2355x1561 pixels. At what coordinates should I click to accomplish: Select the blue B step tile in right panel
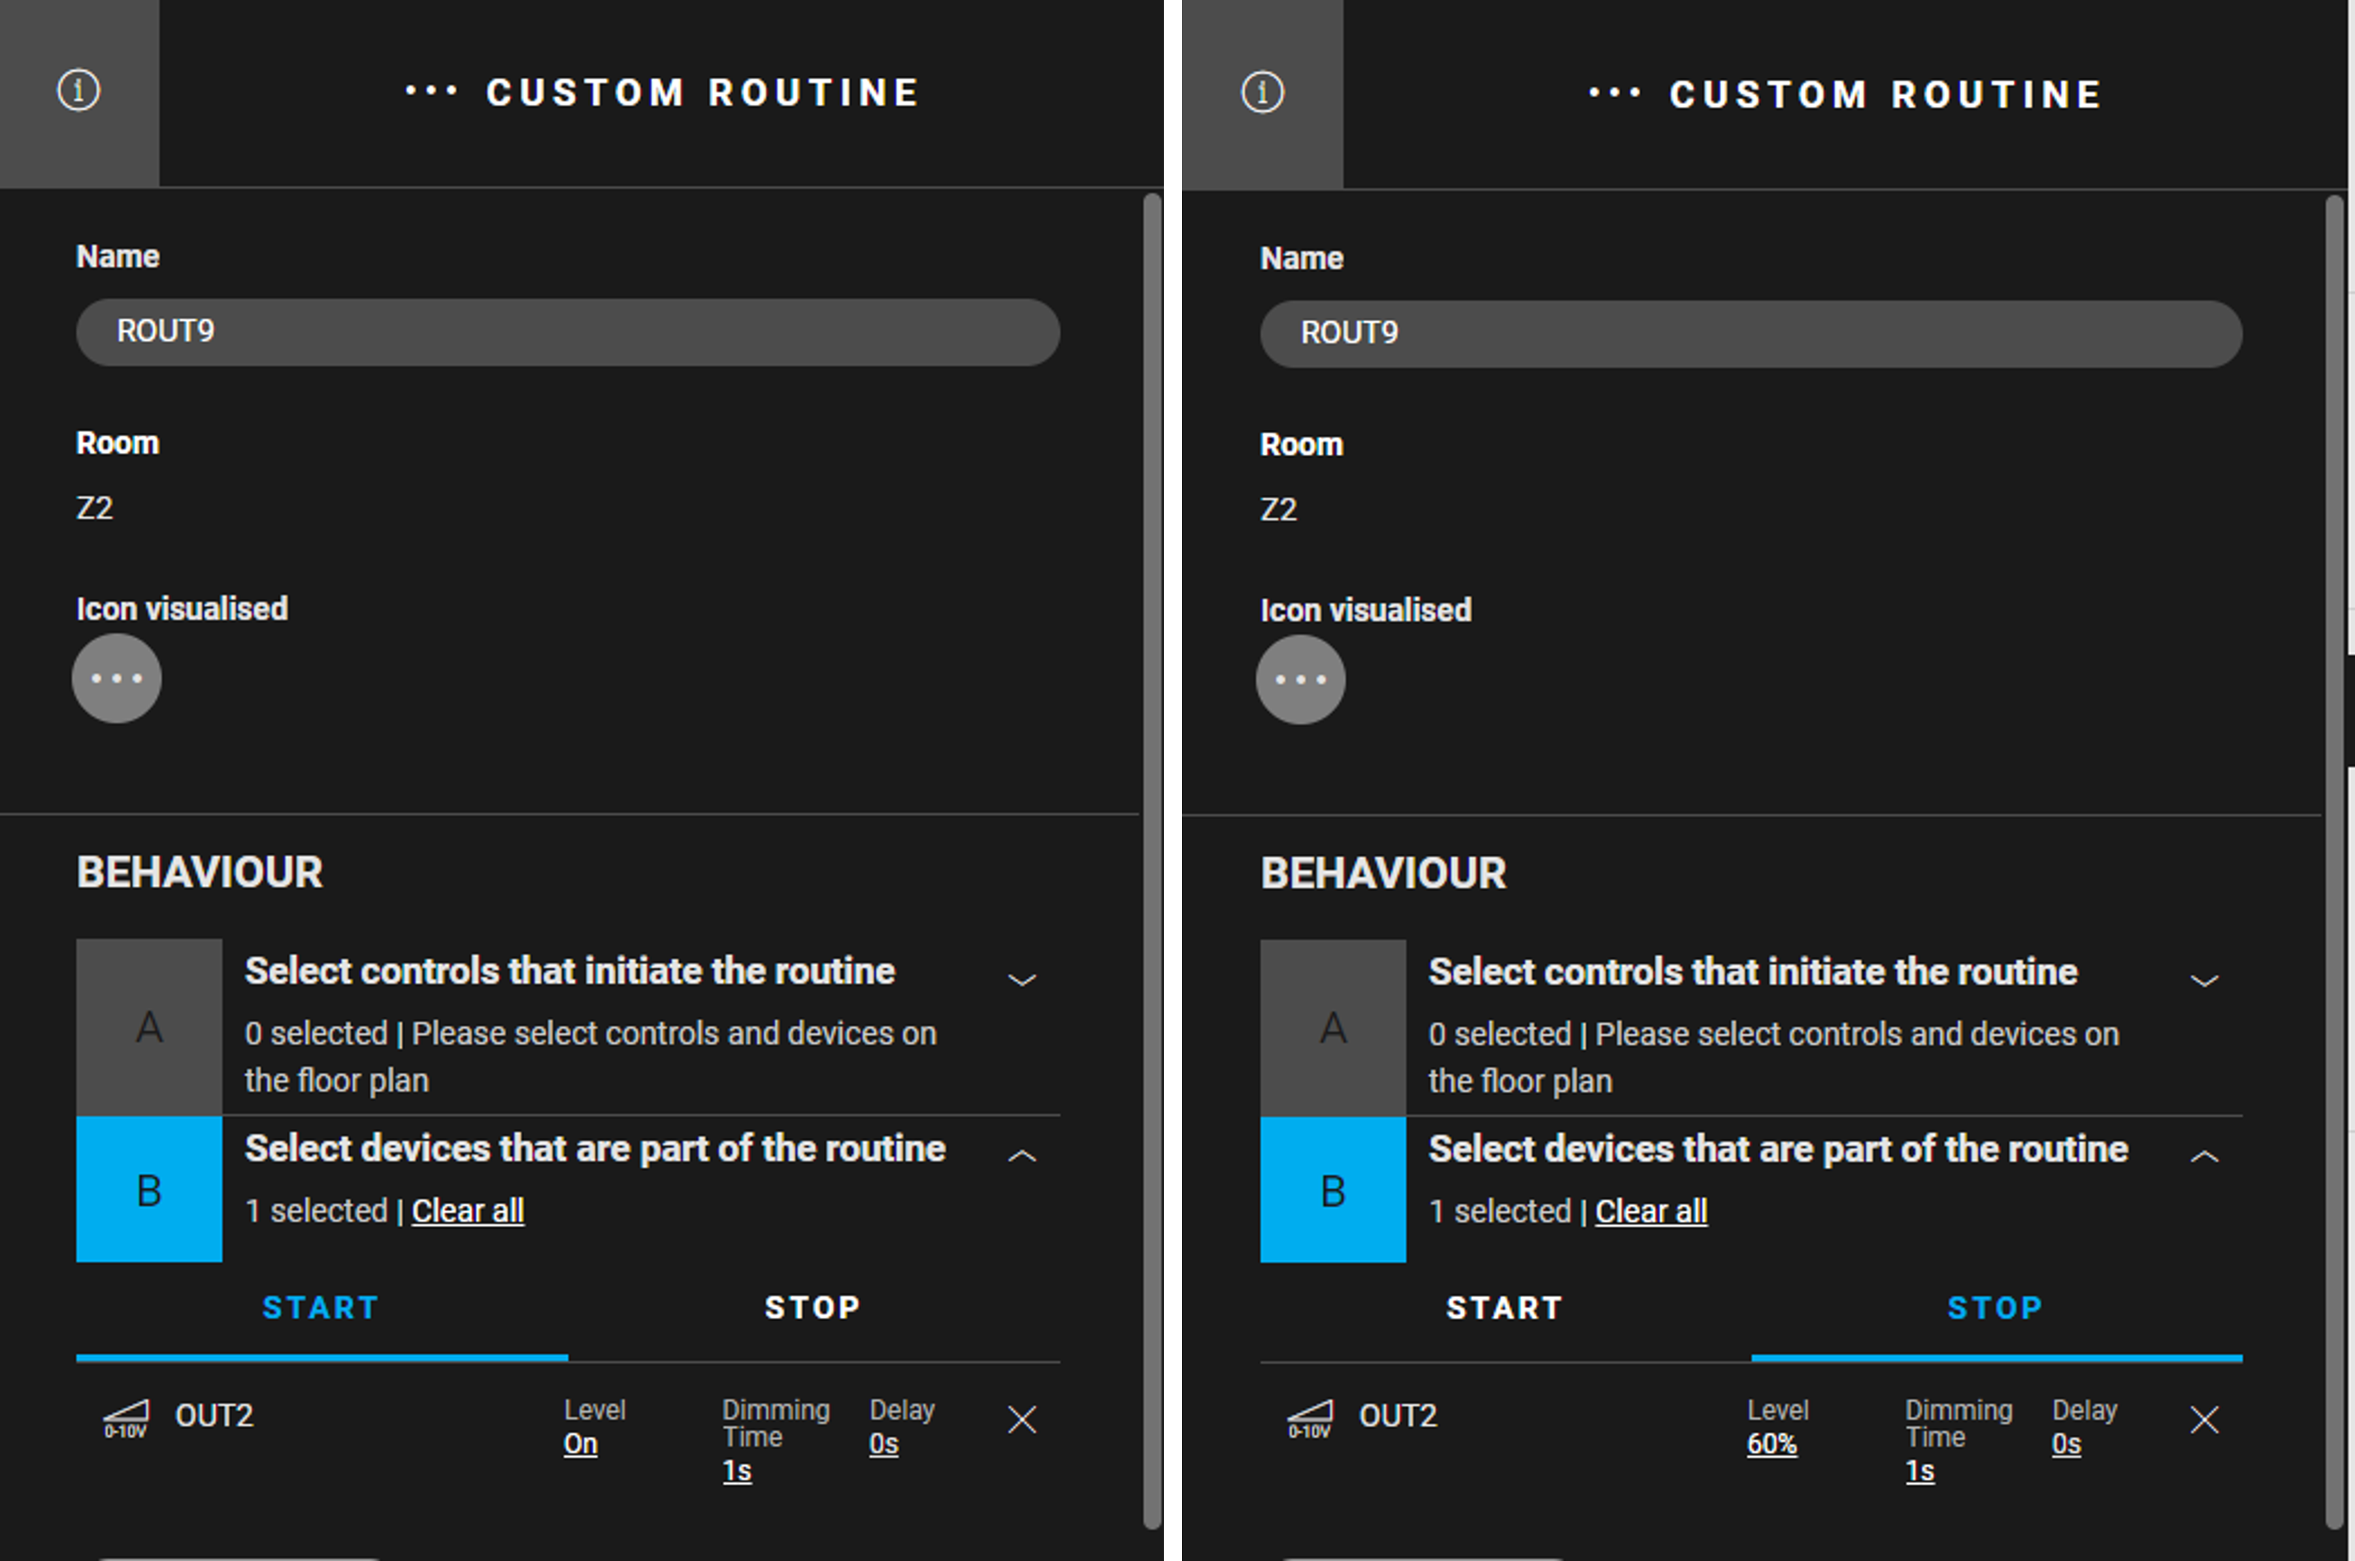1333,1190
